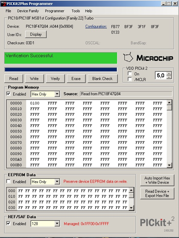Click the Microchip logo
The width and height of the screenshot is (179, 238).
148,58
